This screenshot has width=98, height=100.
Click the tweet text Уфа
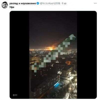point(12,7)
